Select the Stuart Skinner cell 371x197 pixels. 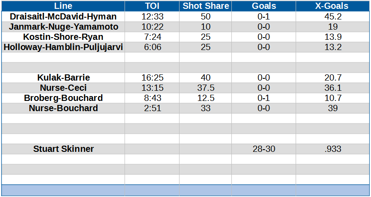(63, 149)
